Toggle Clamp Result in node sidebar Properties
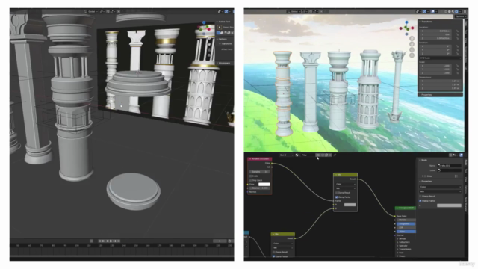Screen dimensions: 478x269 click(420, 196)
